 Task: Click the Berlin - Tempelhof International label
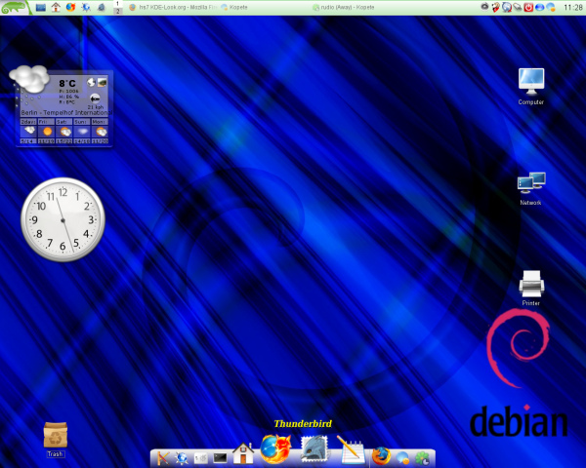pyautogui.click(x=66, y=113)
